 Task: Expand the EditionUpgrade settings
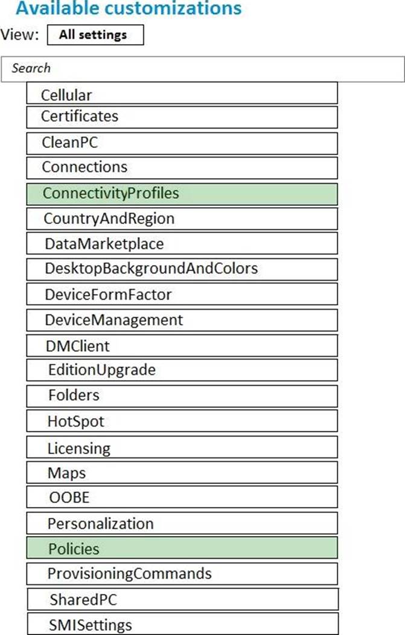tap(182, 370)
